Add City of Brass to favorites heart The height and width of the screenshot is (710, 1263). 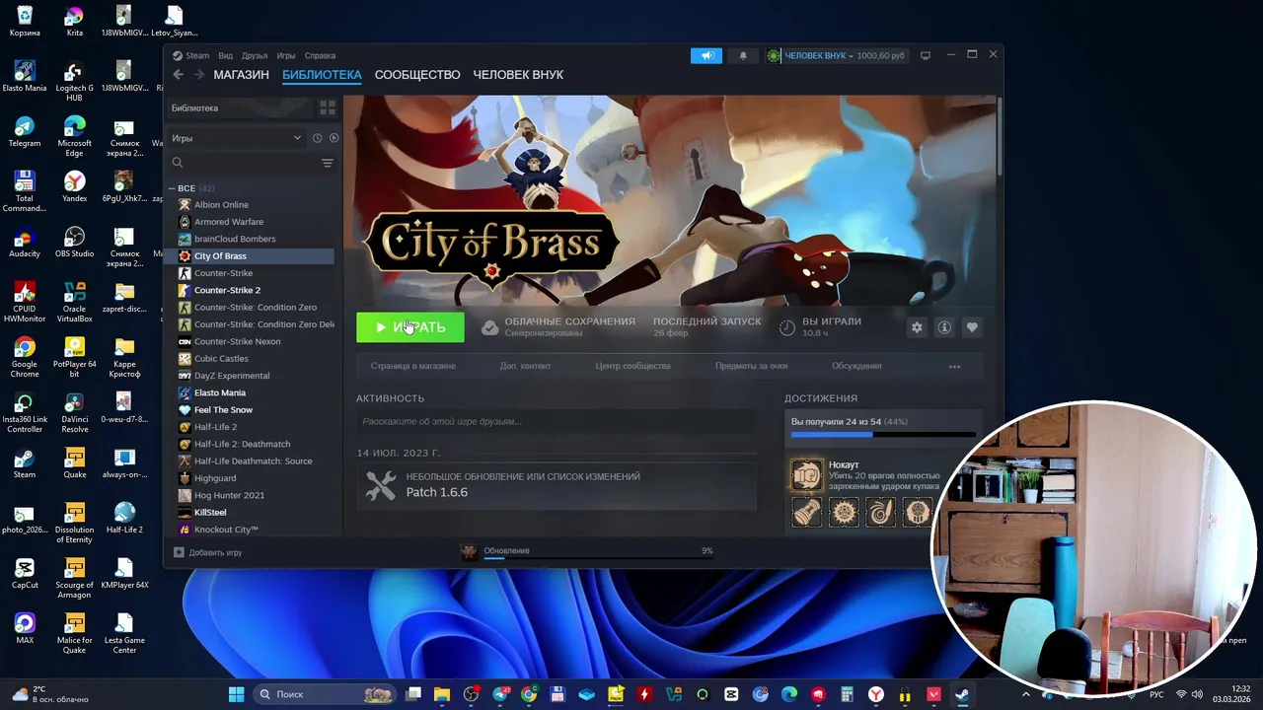click(972, 327)
